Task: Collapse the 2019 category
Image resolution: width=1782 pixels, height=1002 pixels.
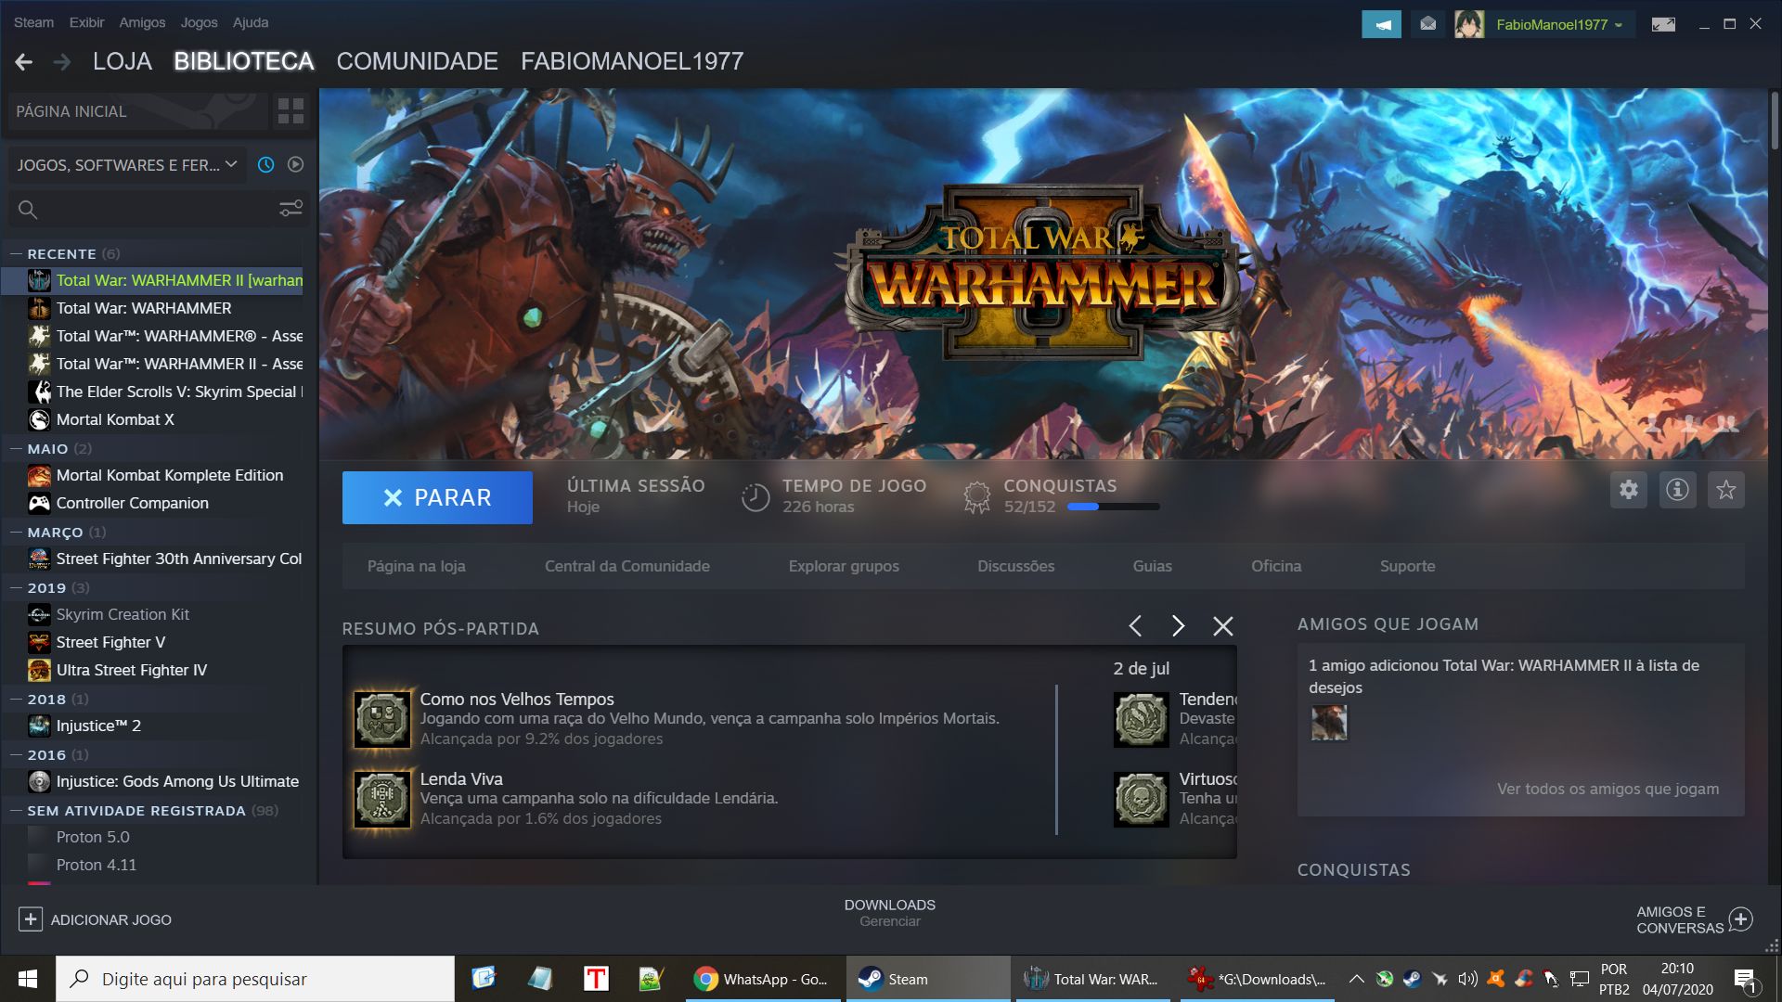Action: 16,587
